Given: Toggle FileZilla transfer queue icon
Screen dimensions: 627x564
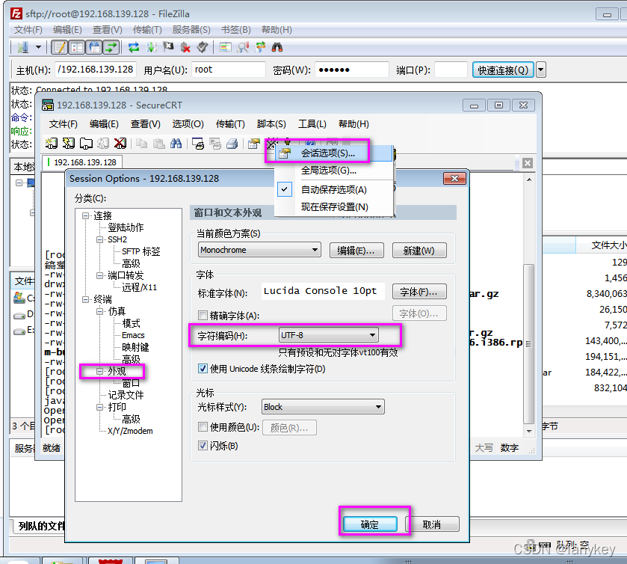Looking at the screenshot, I should pyautogui.click(x=111, y=47).
